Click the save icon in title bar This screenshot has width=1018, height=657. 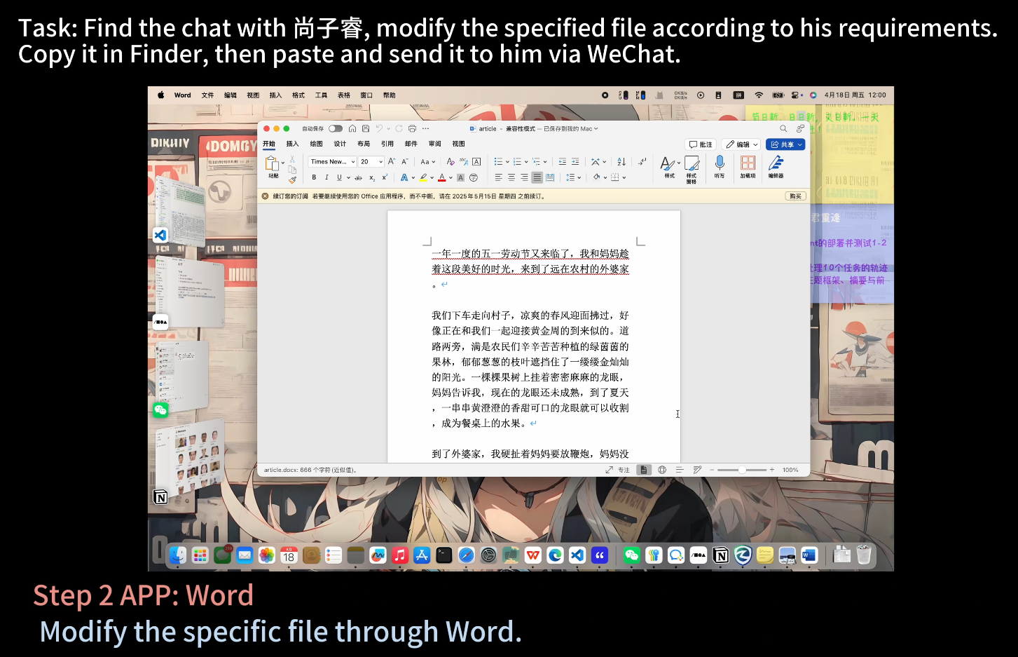tap(365, 129)
